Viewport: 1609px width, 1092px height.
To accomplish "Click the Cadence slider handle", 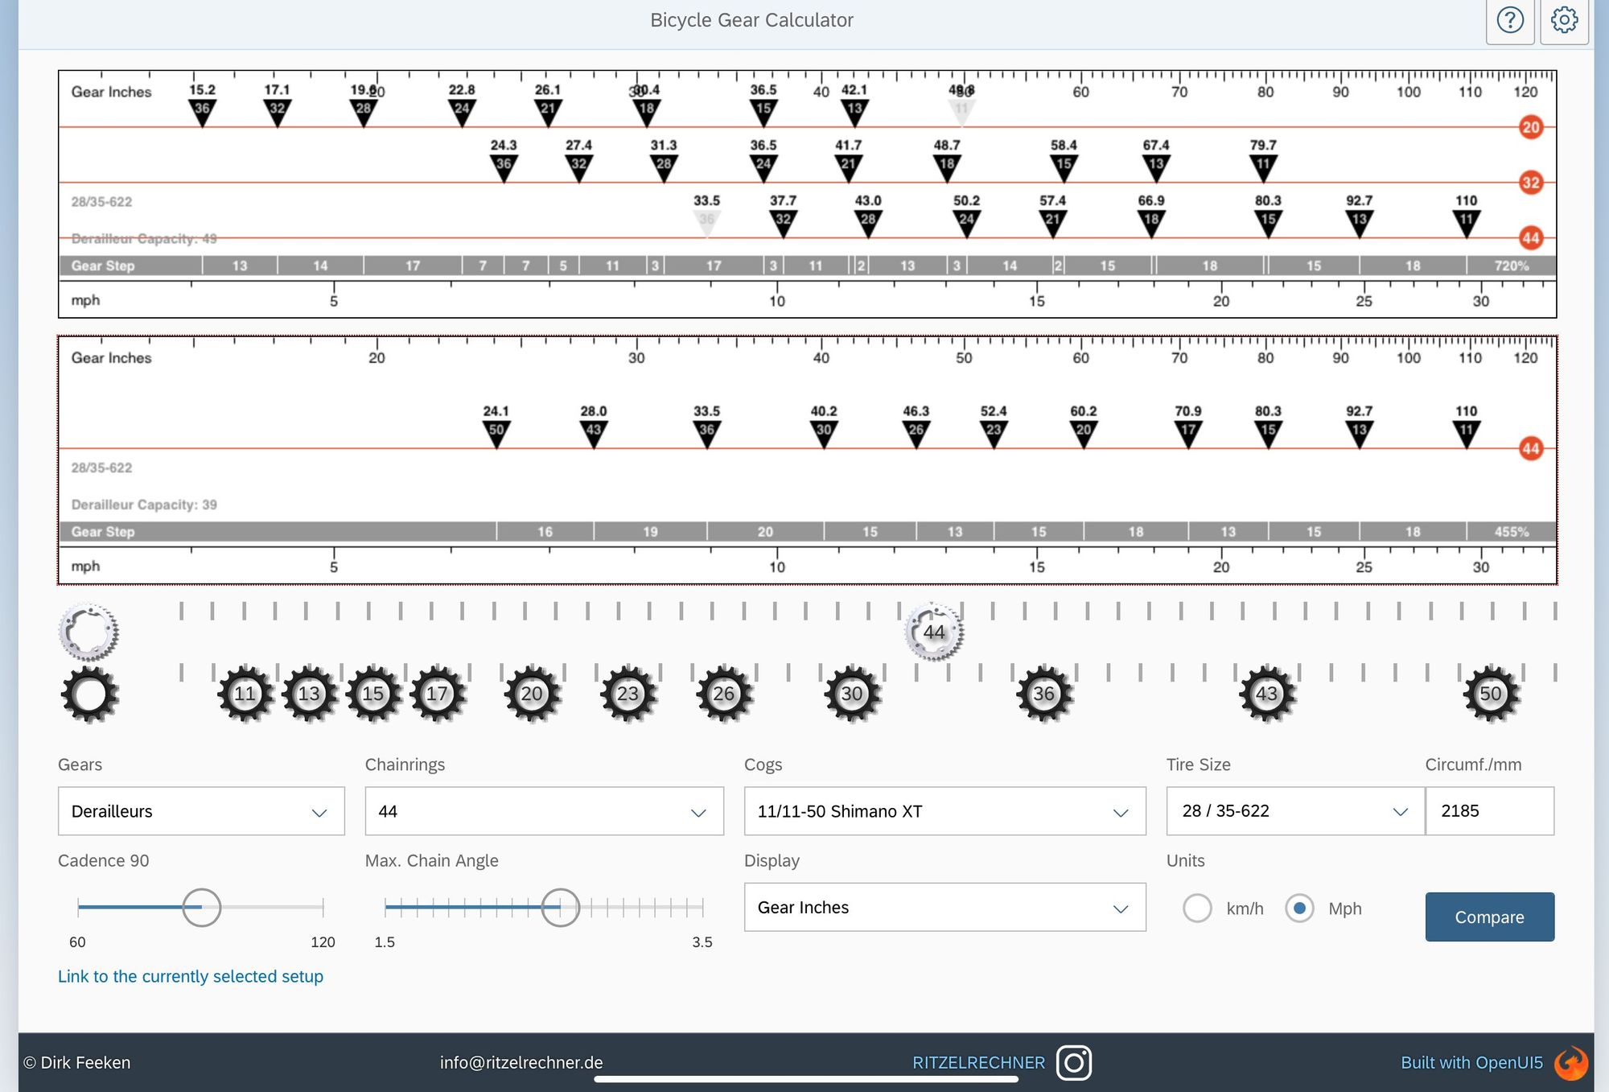I will coord(201,907).
